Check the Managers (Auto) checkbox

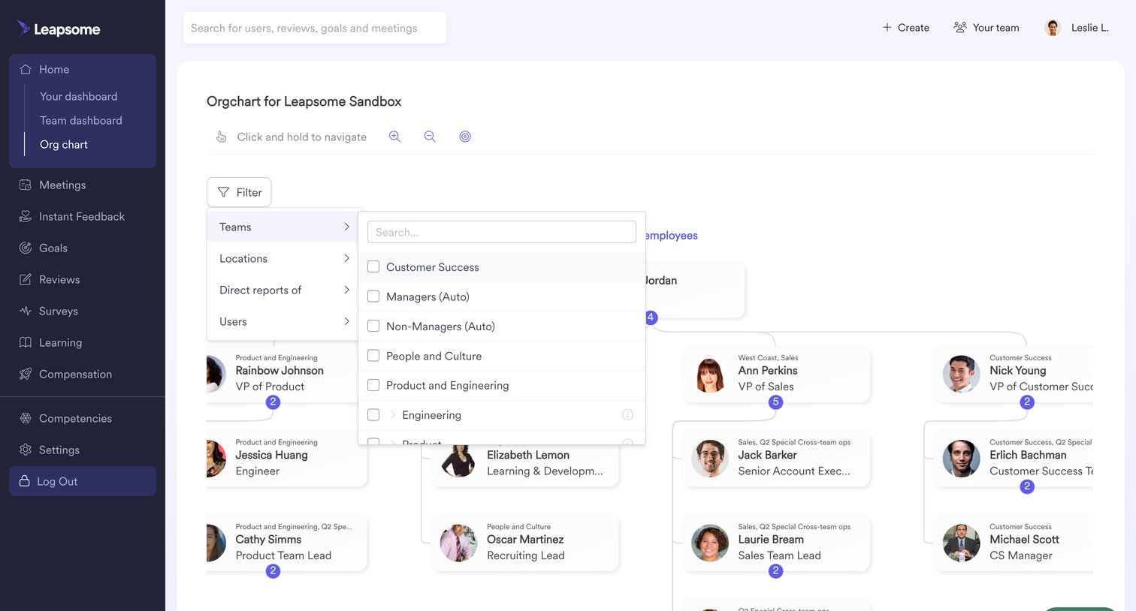coord(373,296)
